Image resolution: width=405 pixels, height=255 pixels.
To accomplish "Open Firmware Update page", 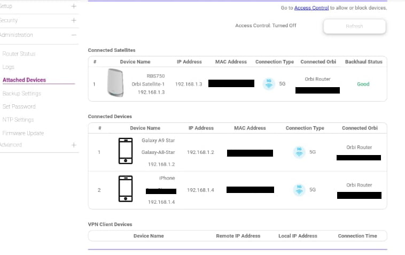I will tap(23, 133).
